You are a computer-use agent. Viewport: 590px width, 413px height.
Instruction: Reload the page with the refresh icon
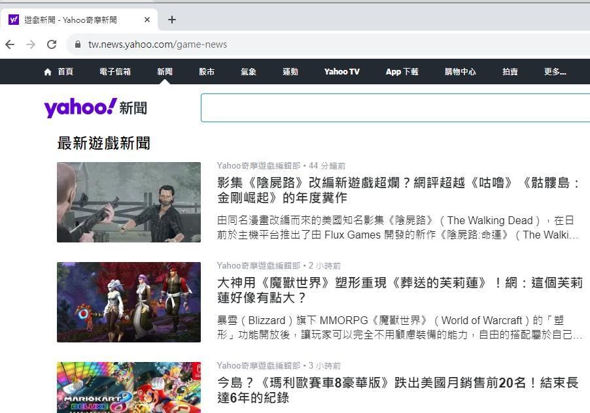[x=52, y=44]
